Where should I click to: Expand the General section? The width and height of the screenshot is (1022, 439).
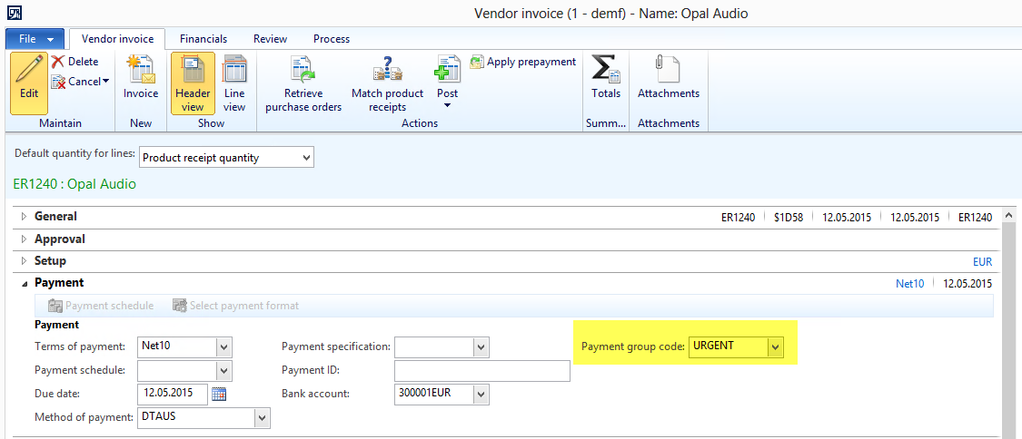click(24, 217)
